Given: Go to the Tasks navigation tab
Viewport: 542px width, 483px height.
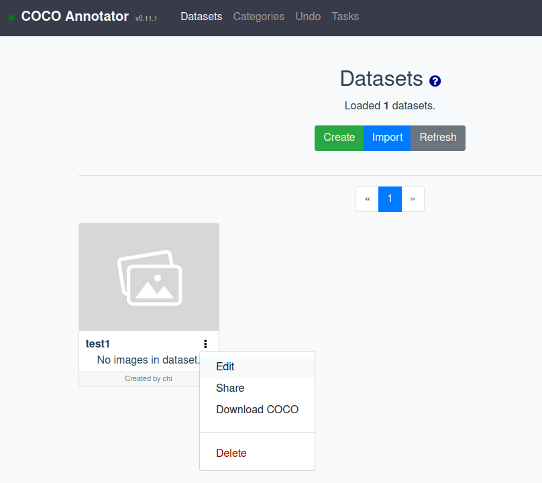Looking at the screenshot, I should coord(345,16).
